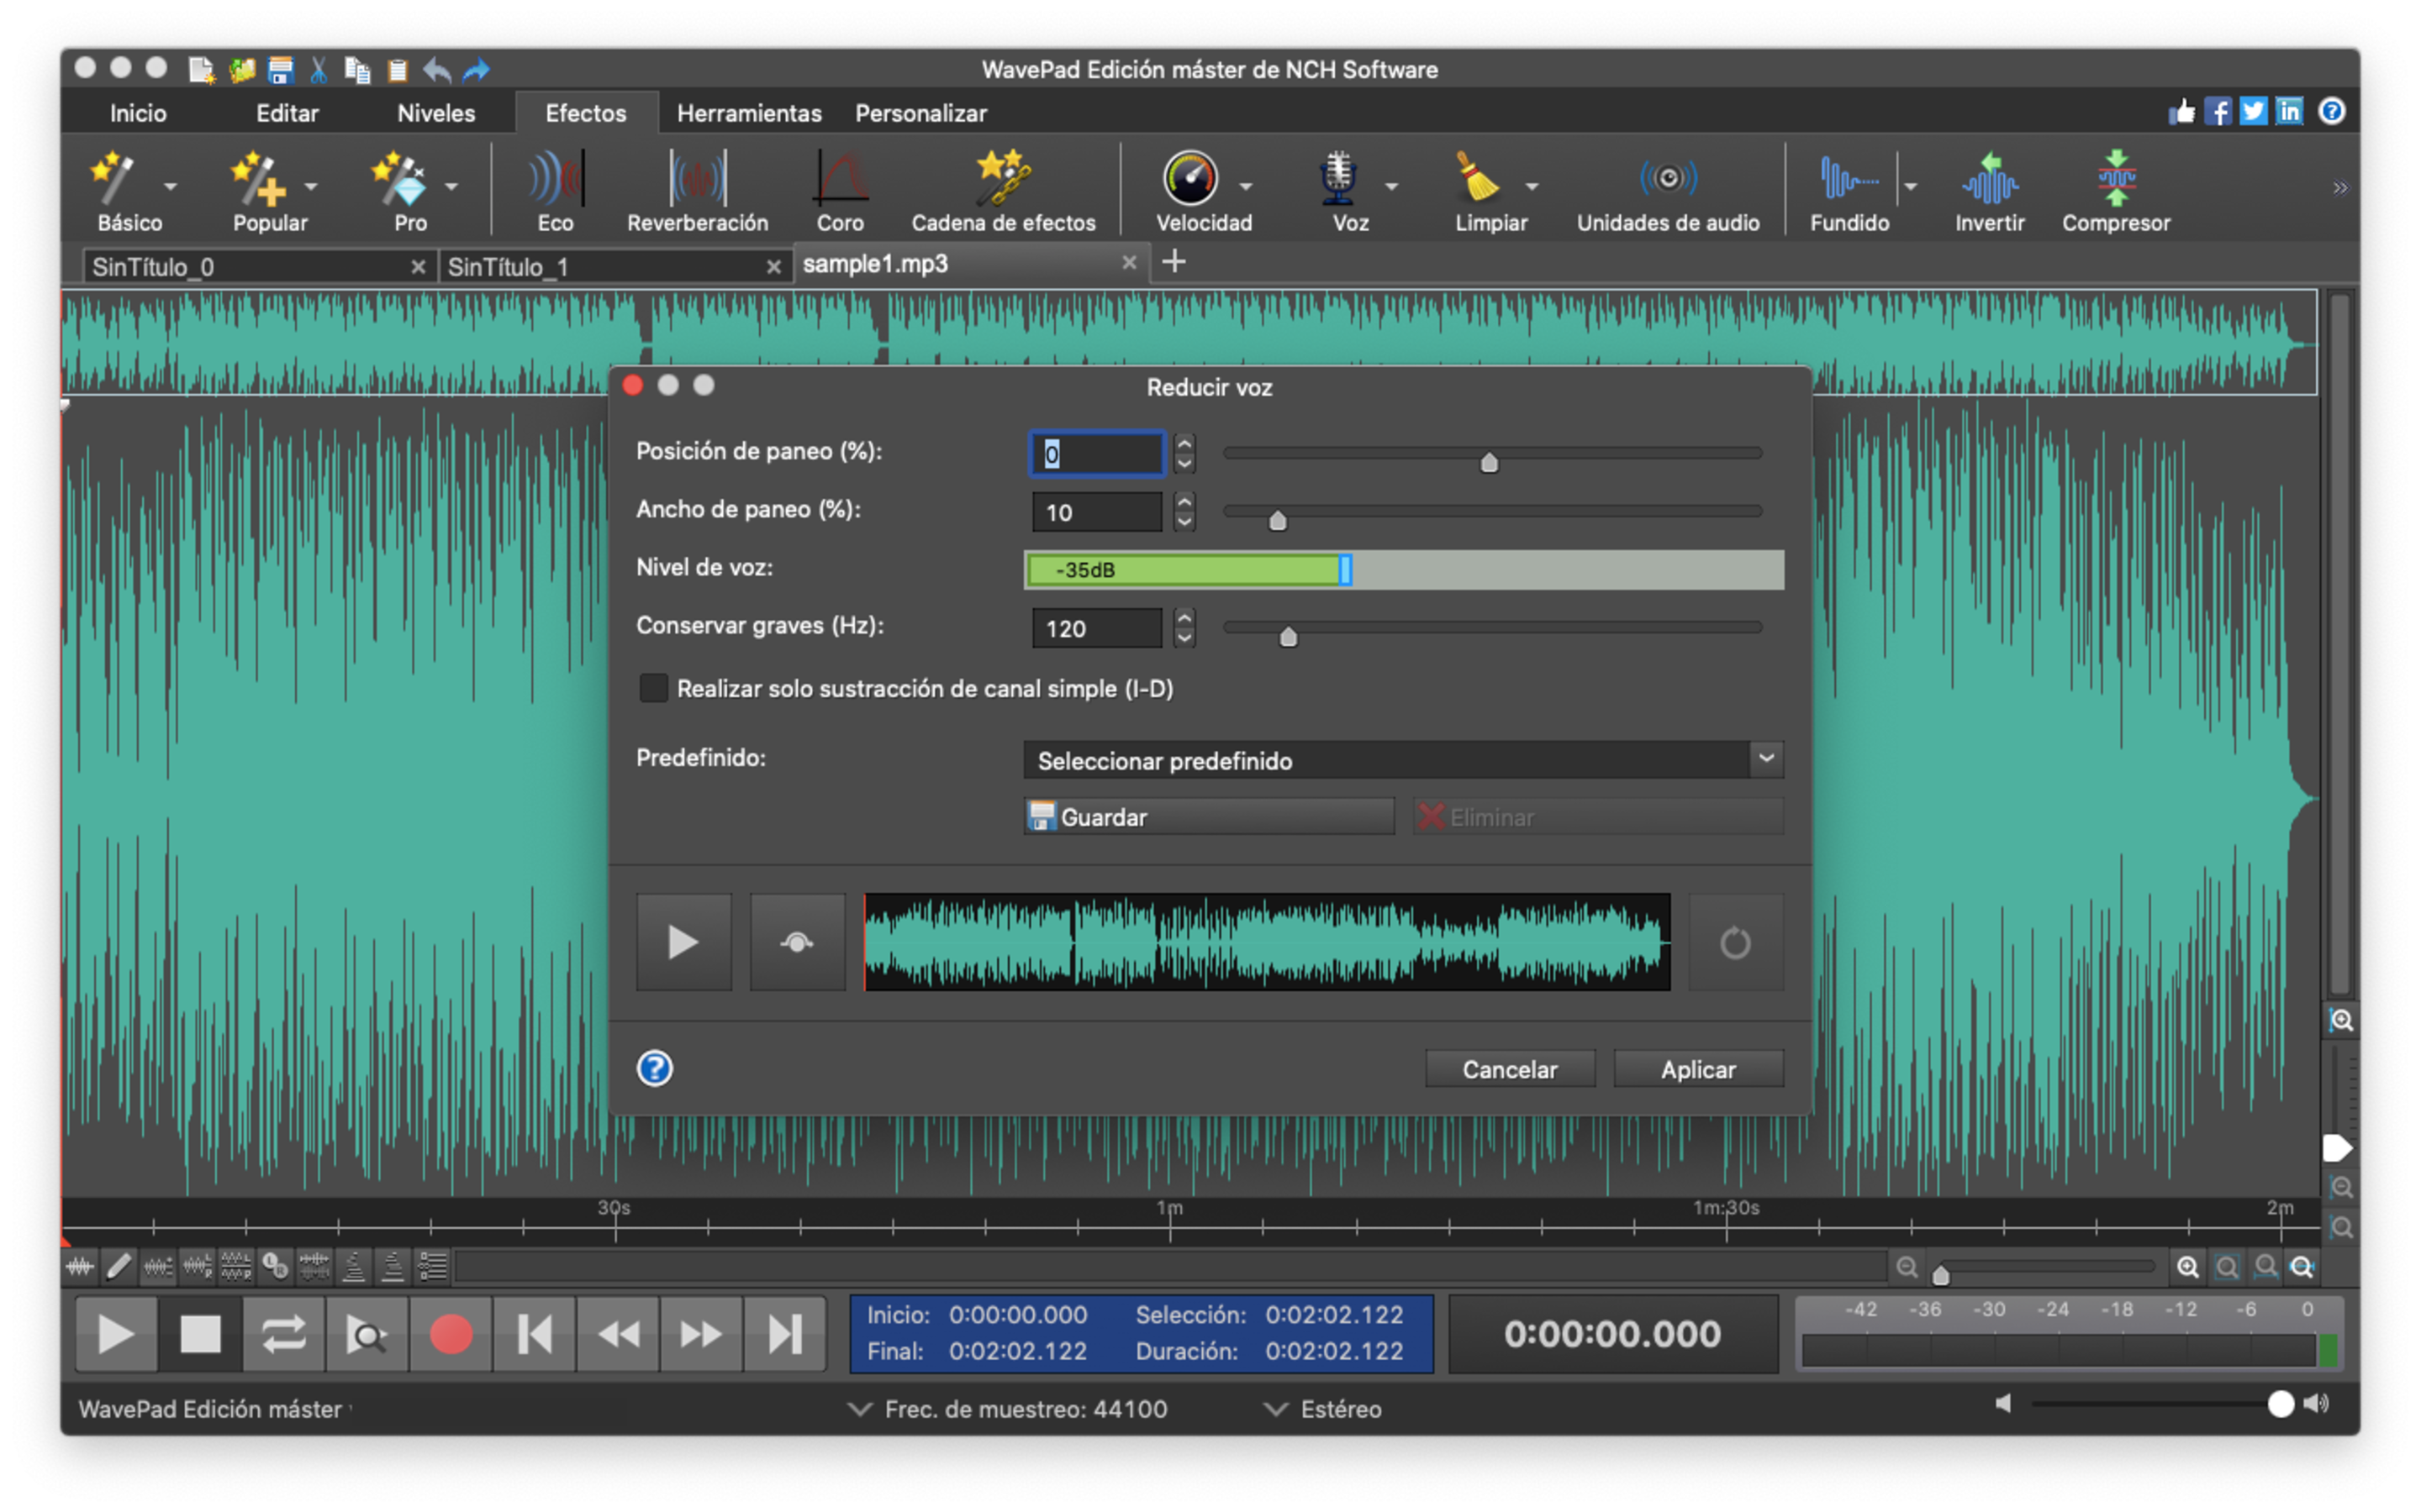
Task: Click Guardar preset button
Action: (1209, 817)
